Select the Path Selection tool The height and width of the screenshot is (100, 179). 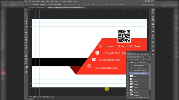[x=26, y=53]
